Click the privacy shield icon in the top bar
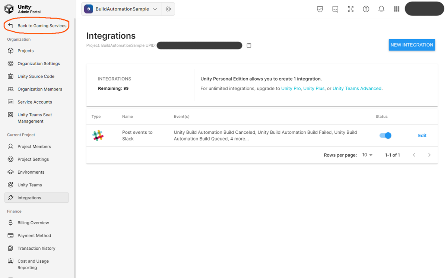The height and width of the screenshot is (278, 447). tap(320, 9)
